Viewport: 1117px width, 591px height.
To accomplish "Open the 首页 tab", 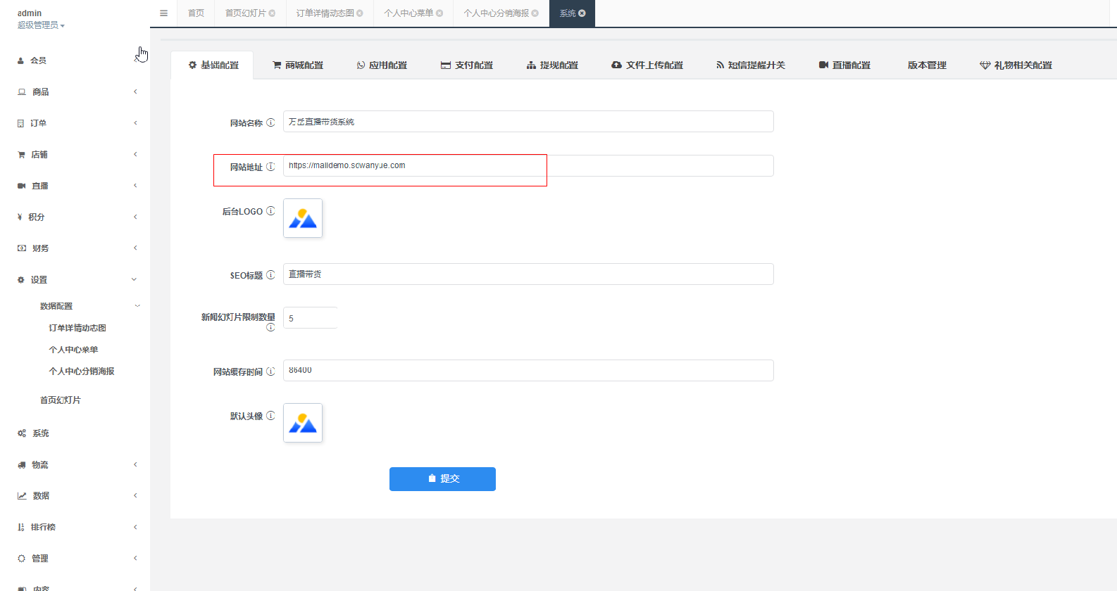I will click(196, 13).
